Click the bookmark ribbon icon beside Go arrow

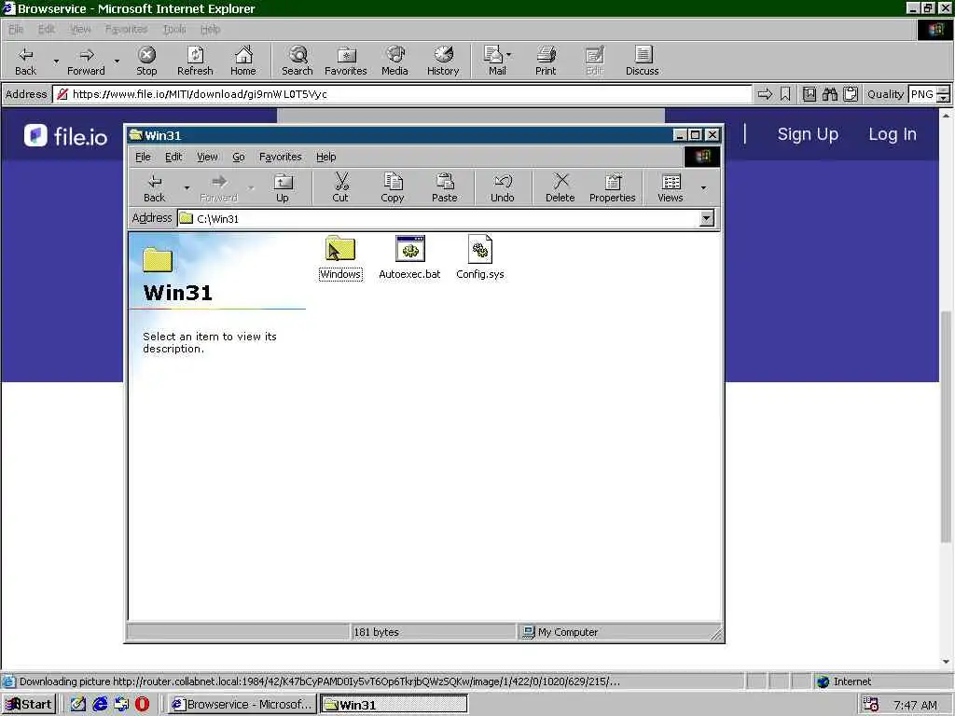pyautogui.click(x=785, y=94)
